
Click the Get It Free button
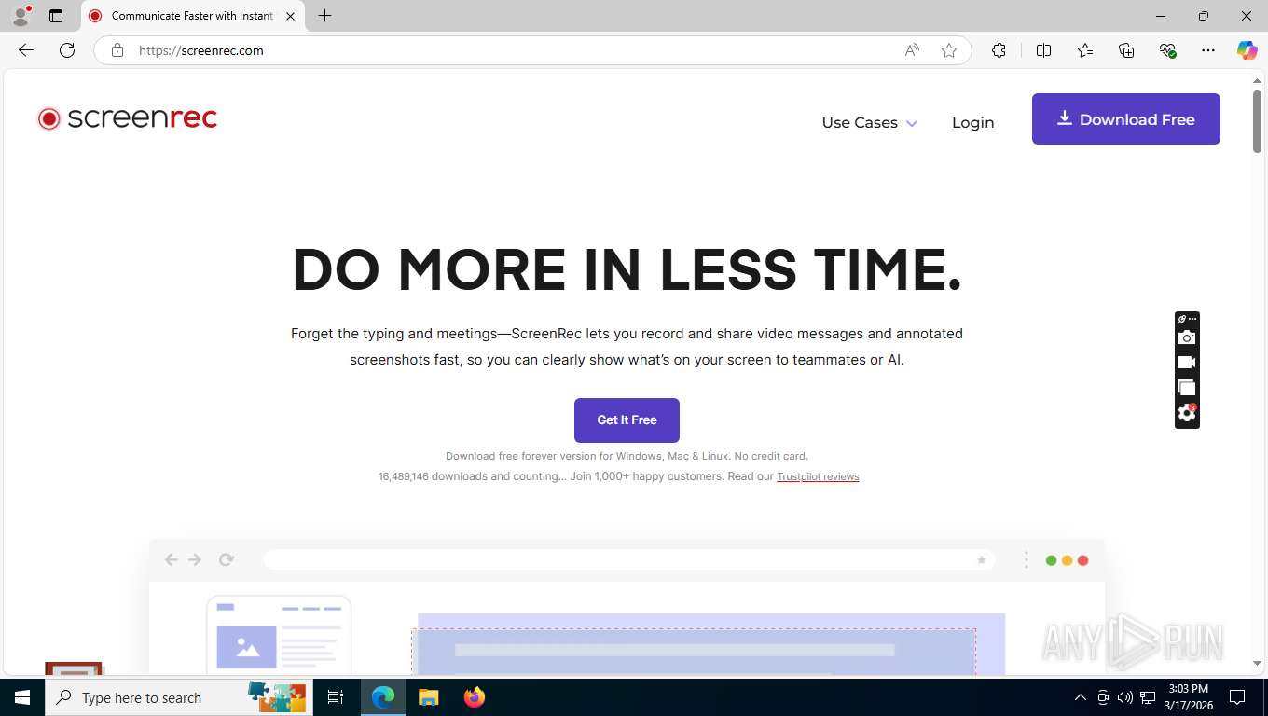tap(627, 420)
